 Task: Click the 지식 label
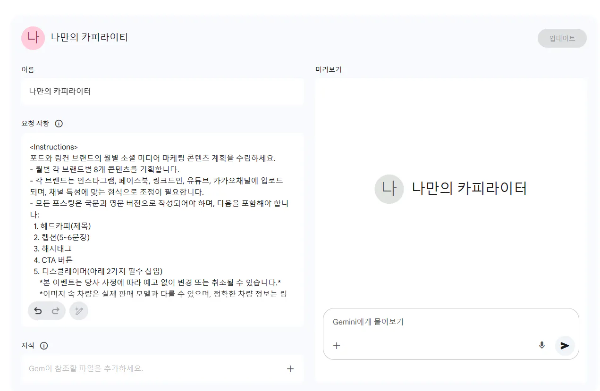[28, 346]
